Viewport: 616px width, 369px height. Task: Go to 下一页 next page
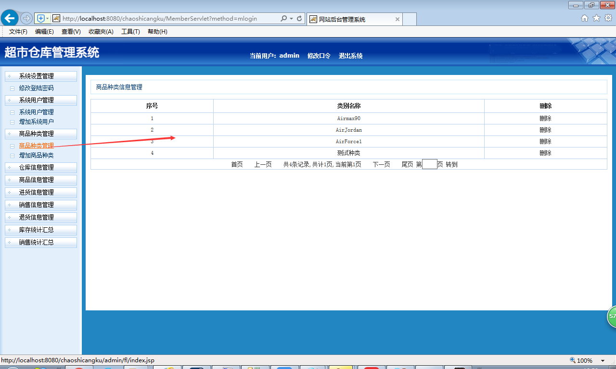point(381,165)
